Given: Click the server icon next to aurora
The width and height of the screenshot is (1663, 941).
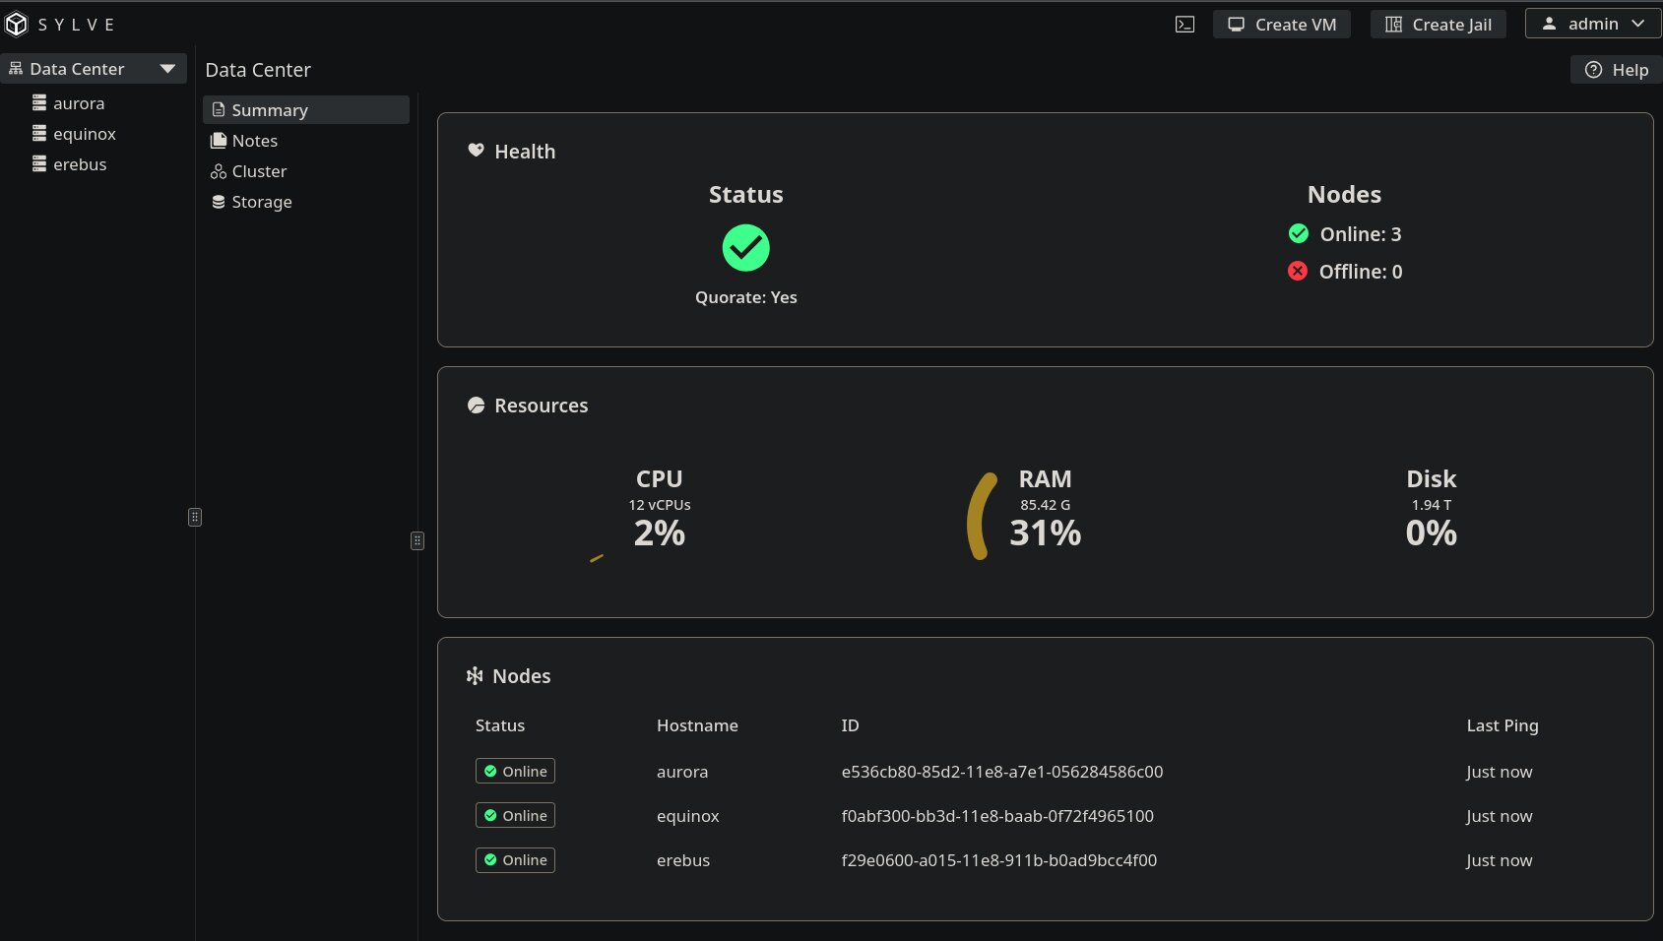Looking at the screenshot, I should [x=39, y=102].
